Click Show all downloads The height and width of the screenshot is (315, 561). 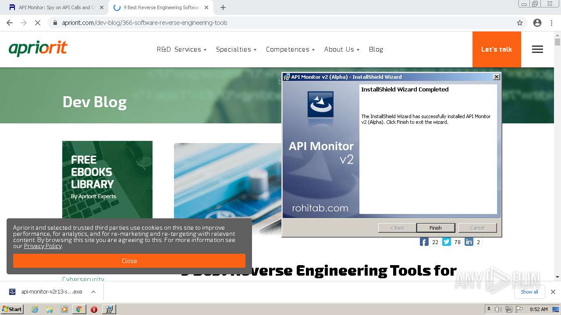point(529,292)
